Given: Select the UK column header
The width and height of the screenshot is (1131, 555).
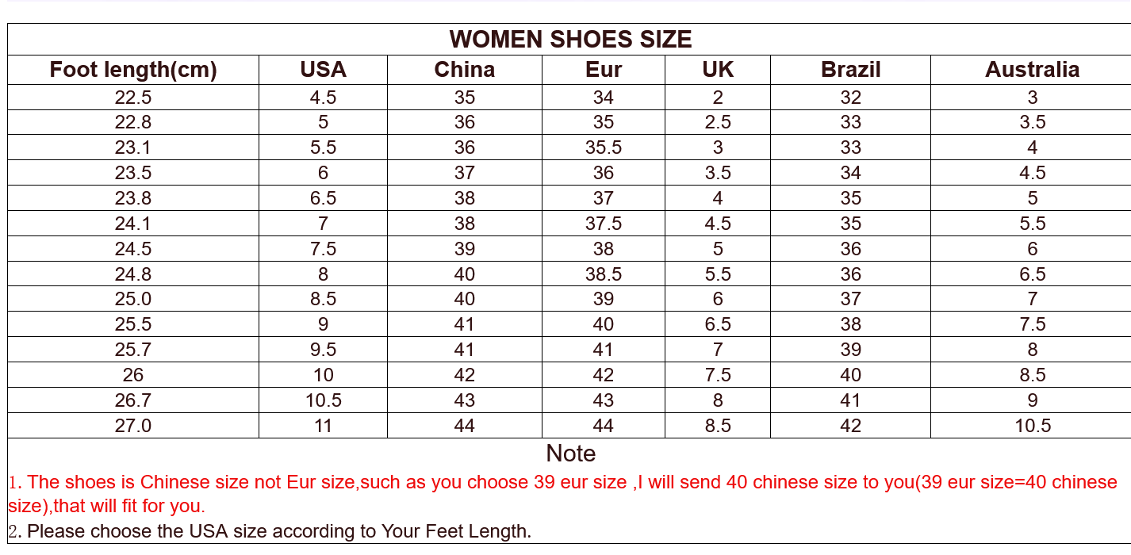Looking at the screenshot, I should [718, 70].
